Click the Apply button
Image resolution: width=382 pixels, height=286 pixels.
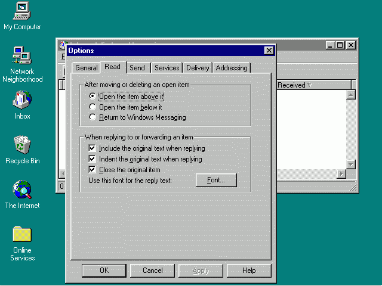201,271
